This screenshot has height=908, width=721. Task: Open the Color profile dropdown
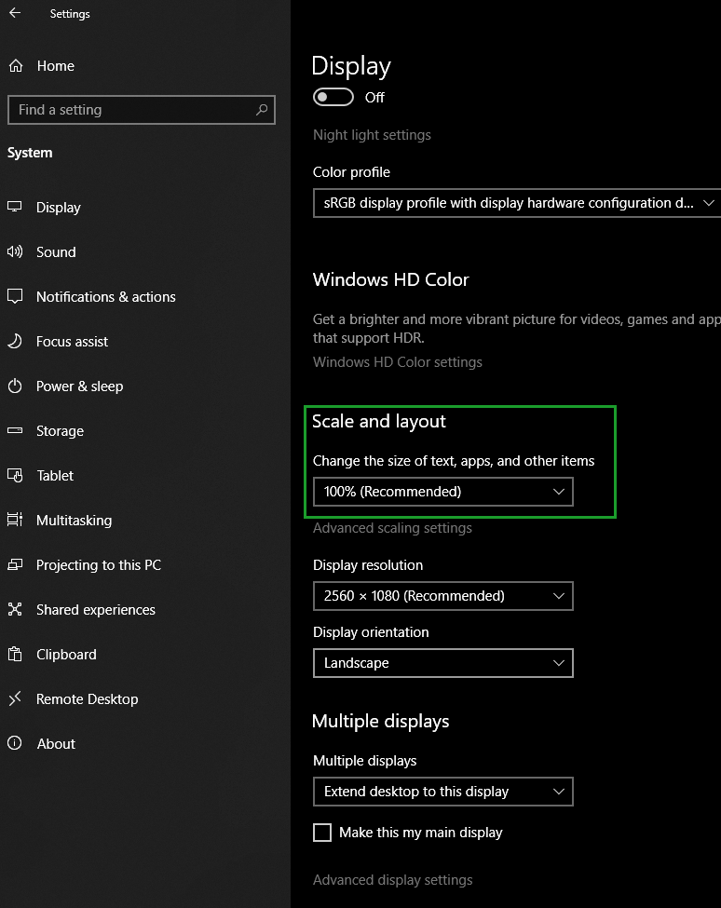pyautogui.click(x=516, y=203)
